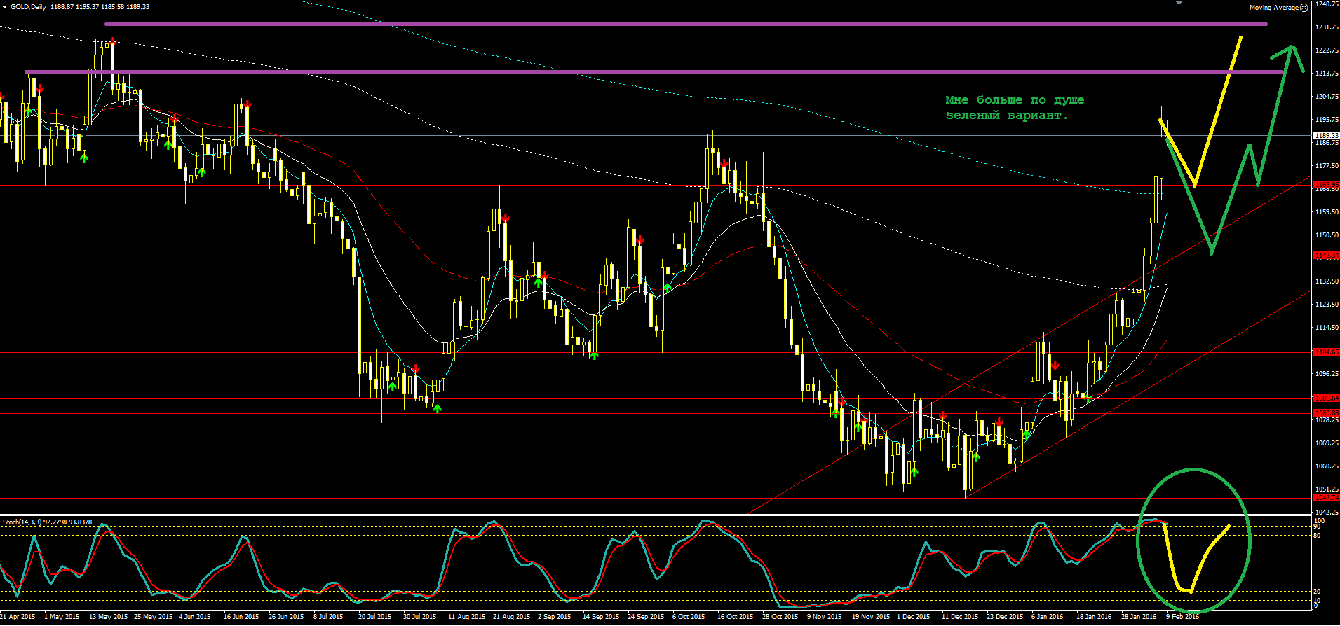Click the current price label 1189.33
The image size is (1340, 626).
[1326, 136]
